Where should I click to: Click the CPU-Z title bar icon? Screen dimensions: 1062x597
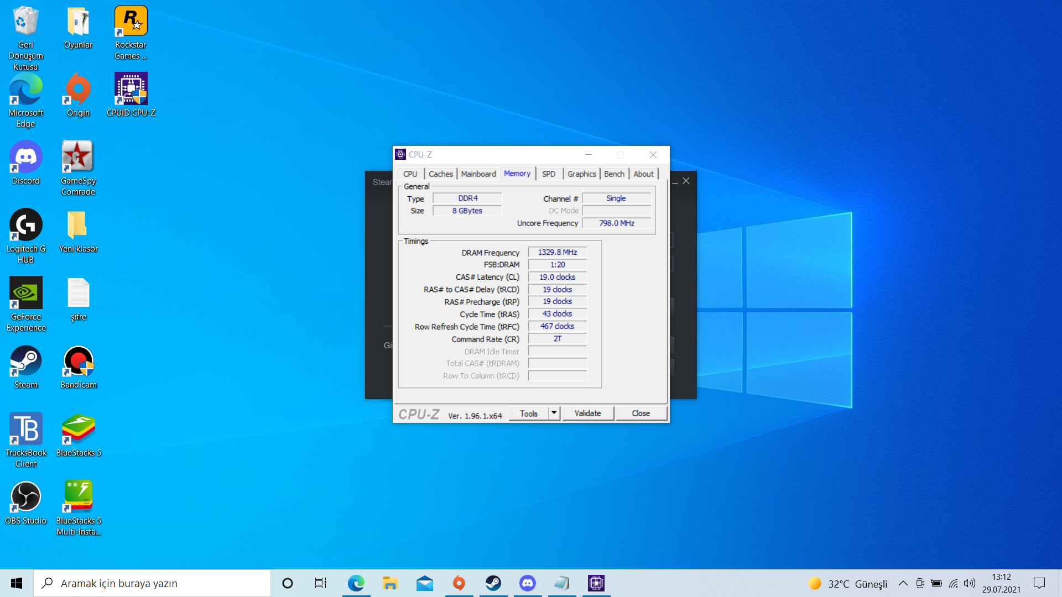click(400, 155)
